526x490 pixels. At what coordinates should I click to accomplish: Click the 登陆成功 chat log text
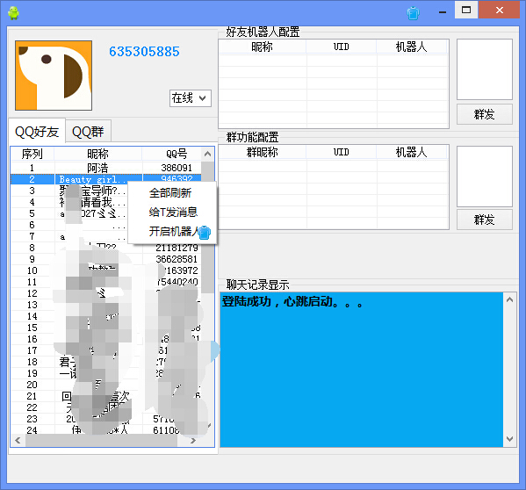tap(292, 302)
